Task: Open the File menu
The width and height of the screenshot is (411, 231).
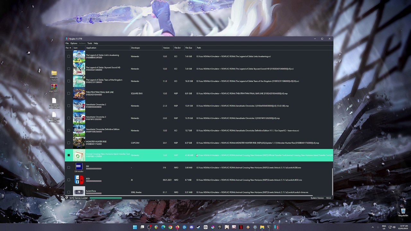Action: pyautogui.click(x=67, y=43)
